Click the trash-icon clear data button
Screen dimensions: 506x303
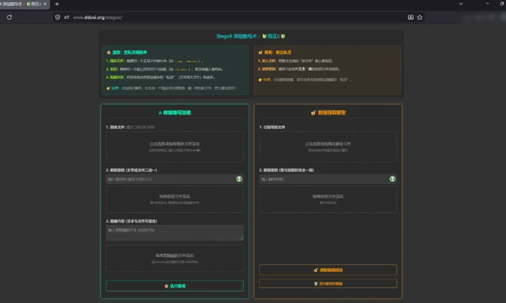point(328,283)
